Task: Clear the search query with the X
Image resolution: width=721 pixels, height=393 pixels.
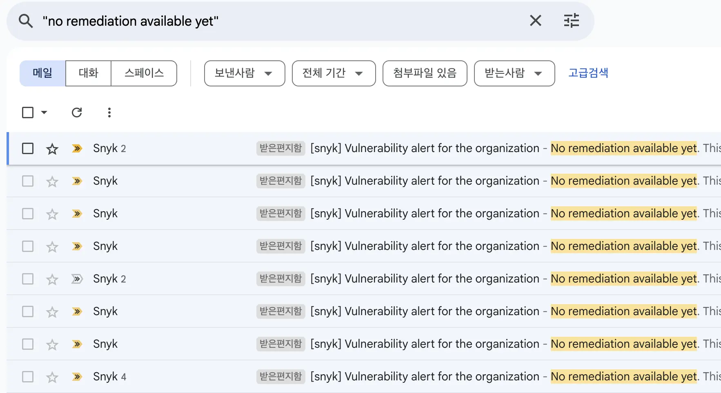Action: [535, 20]
